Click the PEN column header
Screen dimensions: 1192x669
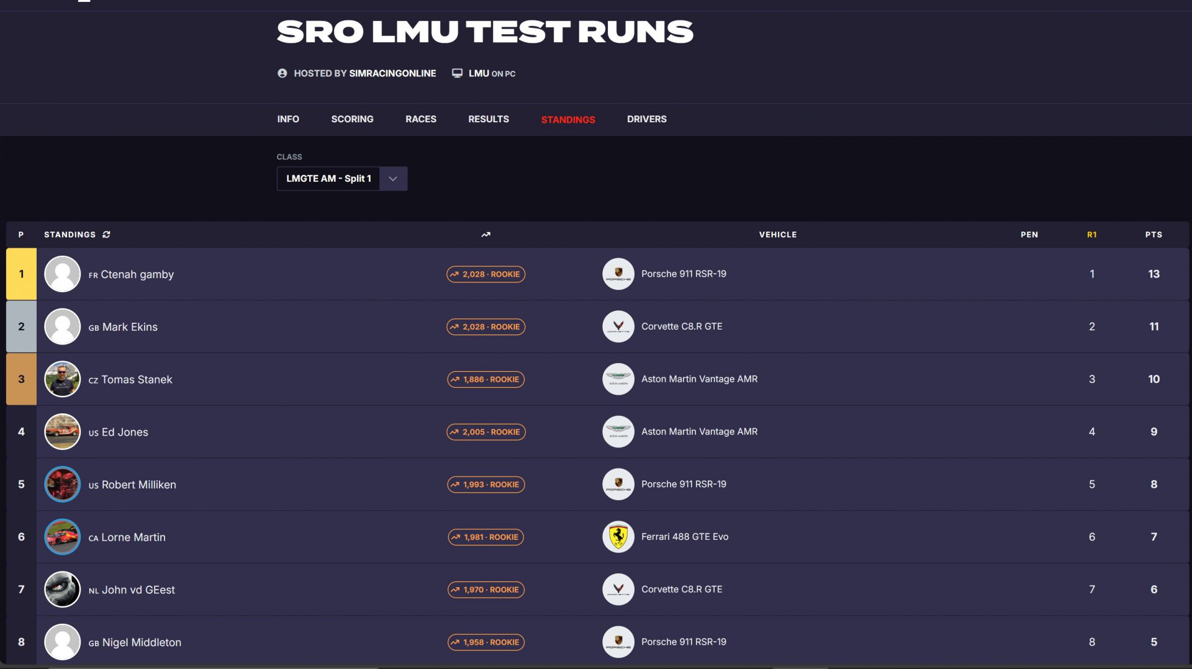tap(1029, 235)
